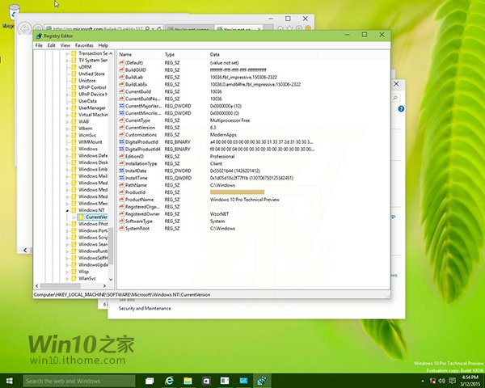Viewport: 485px width, 388px height.
Task: Go back in Internet Explorer window
Action: [x=24, y=29]
